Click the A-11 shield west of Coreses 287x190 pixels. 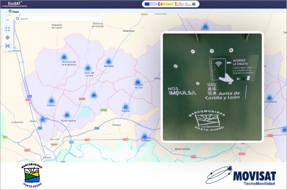97,128
